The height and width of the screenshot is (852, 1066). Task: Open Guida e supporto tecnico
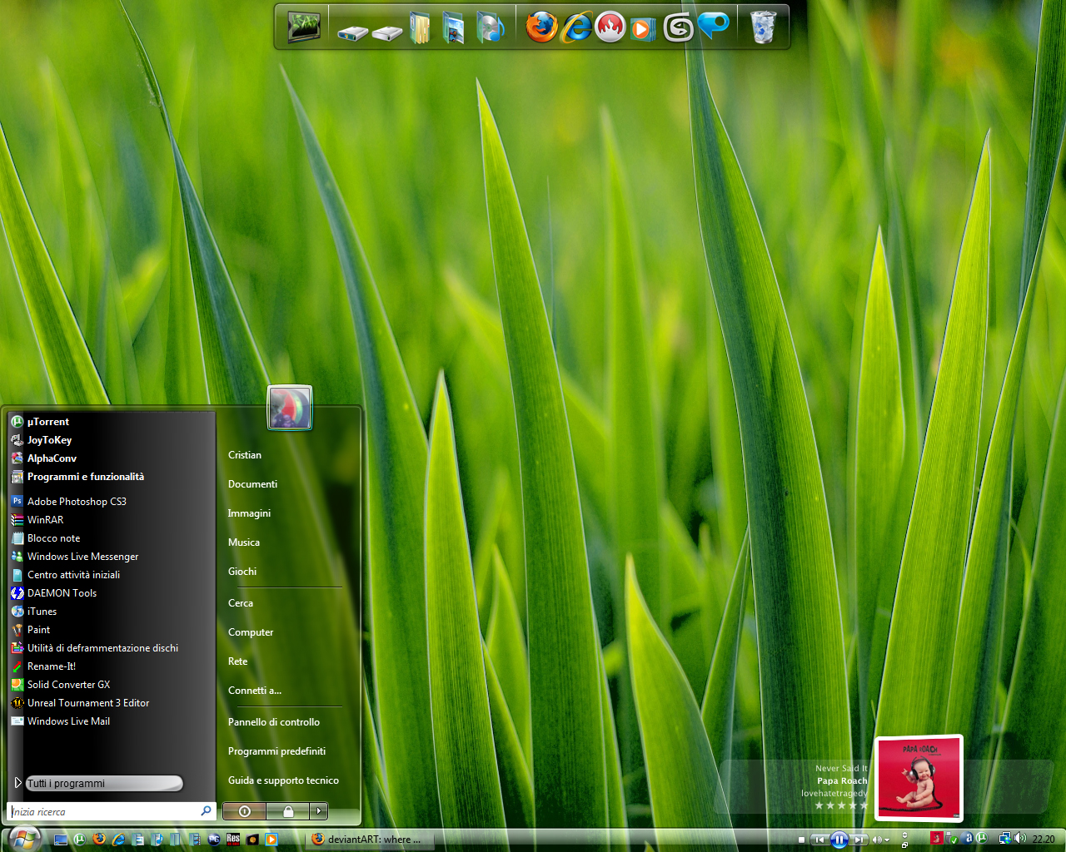point(283,780)
